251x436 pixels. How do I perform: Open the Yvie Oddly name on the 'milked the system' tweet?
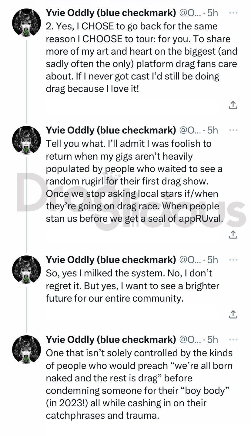[x=111, y=260]
